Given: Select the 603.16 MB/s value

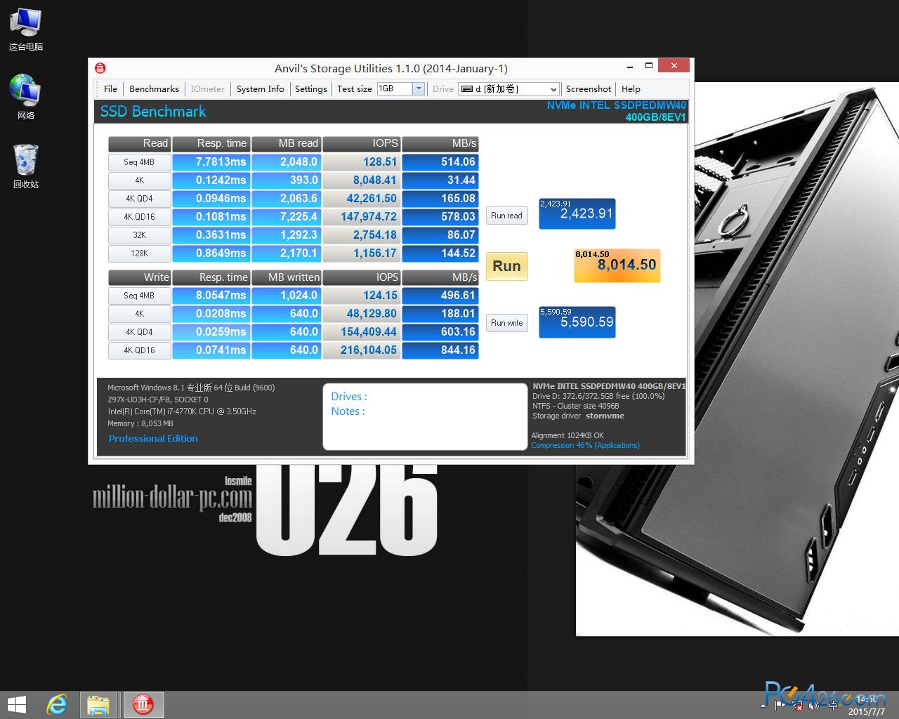Looking at the screenshot, I should point(440,332).
